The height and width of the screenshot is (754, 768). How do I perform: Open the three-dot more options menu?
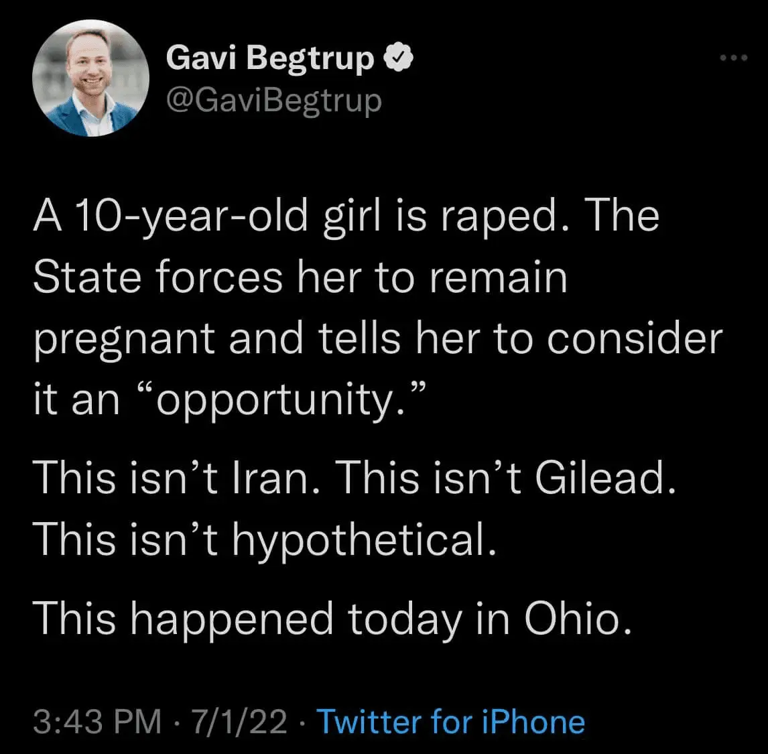tap(732, 58)
